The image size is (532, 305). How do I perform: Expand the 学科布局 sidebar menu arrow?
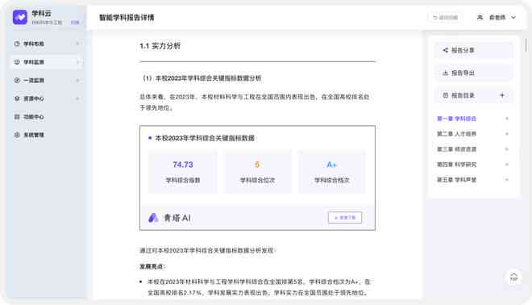pyautogui.click(x=77, y=44)
